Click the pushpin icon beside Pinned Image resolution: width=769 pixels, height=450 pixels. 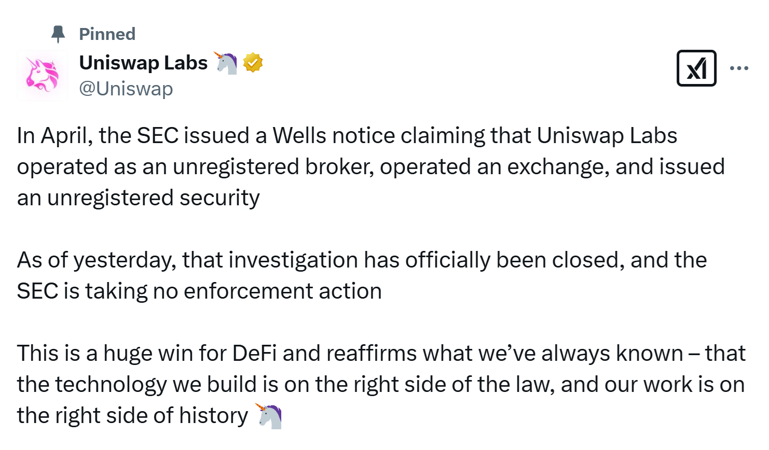pos(58,34)
